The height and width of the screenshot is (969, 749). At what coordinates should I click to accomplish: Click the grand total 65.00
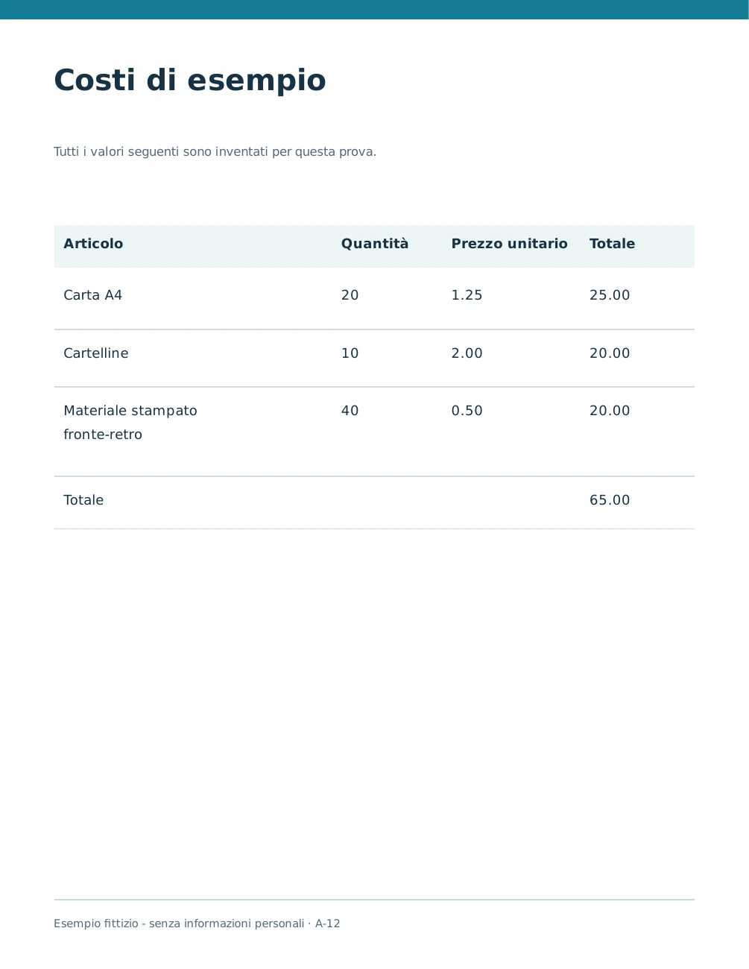(610, 500)
